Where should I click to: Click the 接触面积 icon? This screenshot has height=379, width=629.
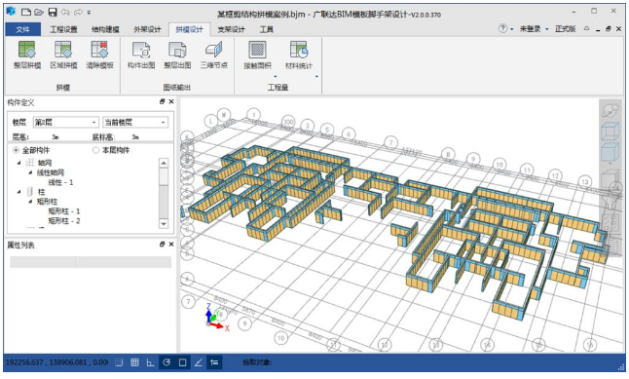[257, 50]
